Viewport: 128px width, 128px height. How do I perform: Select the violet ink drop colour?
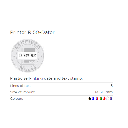coord(111,98)
